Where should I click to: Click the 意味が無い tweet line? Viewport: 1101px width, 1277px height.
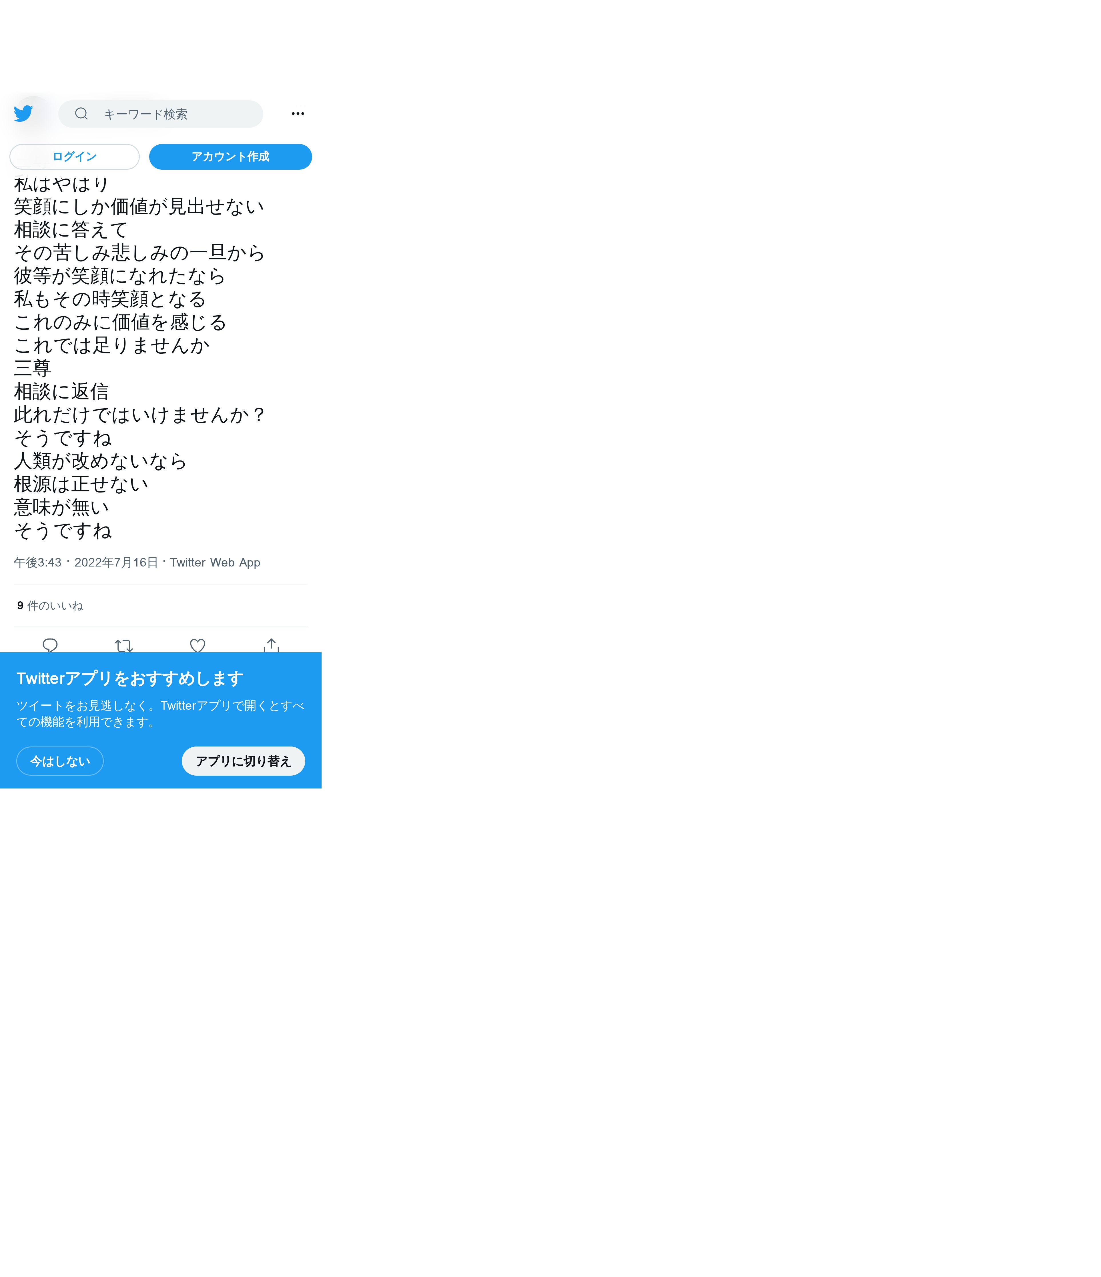(62, 507)
